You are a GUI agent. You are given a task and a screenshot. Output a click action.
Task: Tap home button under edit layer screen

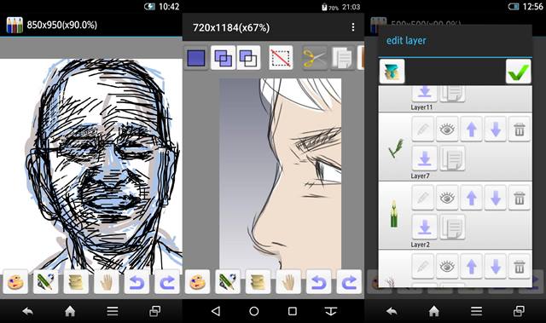point(434,311)
